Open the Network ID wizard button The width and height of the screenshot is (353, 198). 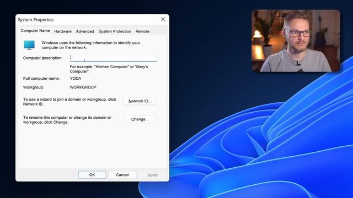click(140, 101)
